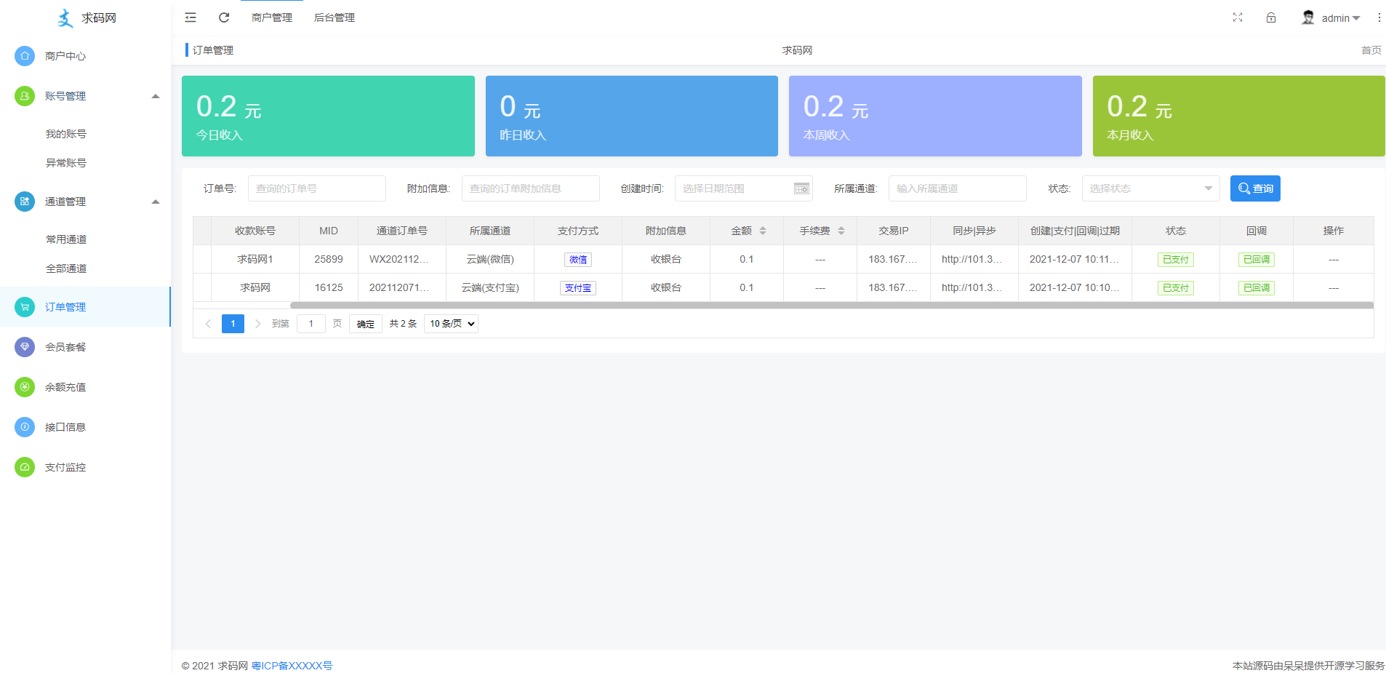Screen dimensions: 1386x673
Task: Click the page number jump input
Action: pos(311,324)
